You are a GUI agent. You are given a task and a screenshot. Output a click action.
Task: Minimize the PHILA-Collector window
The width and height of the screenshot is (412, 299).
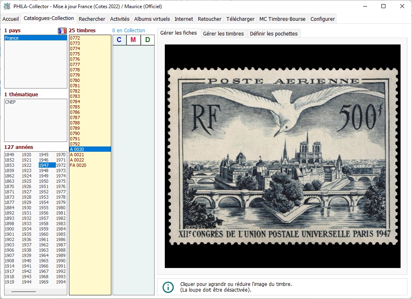365,6
